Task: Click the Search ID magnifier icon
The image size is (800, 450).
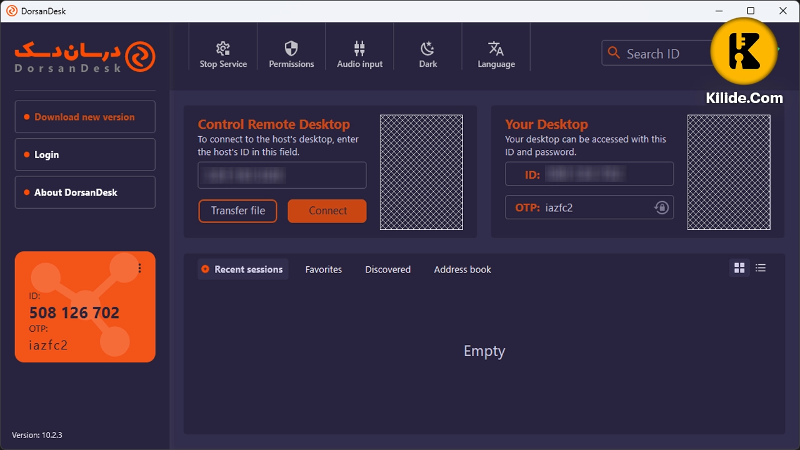Action: coord(614,53)
